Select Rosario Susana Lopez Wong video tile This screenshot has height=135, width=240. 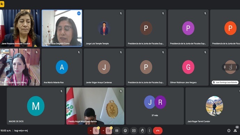pos(20,67)
